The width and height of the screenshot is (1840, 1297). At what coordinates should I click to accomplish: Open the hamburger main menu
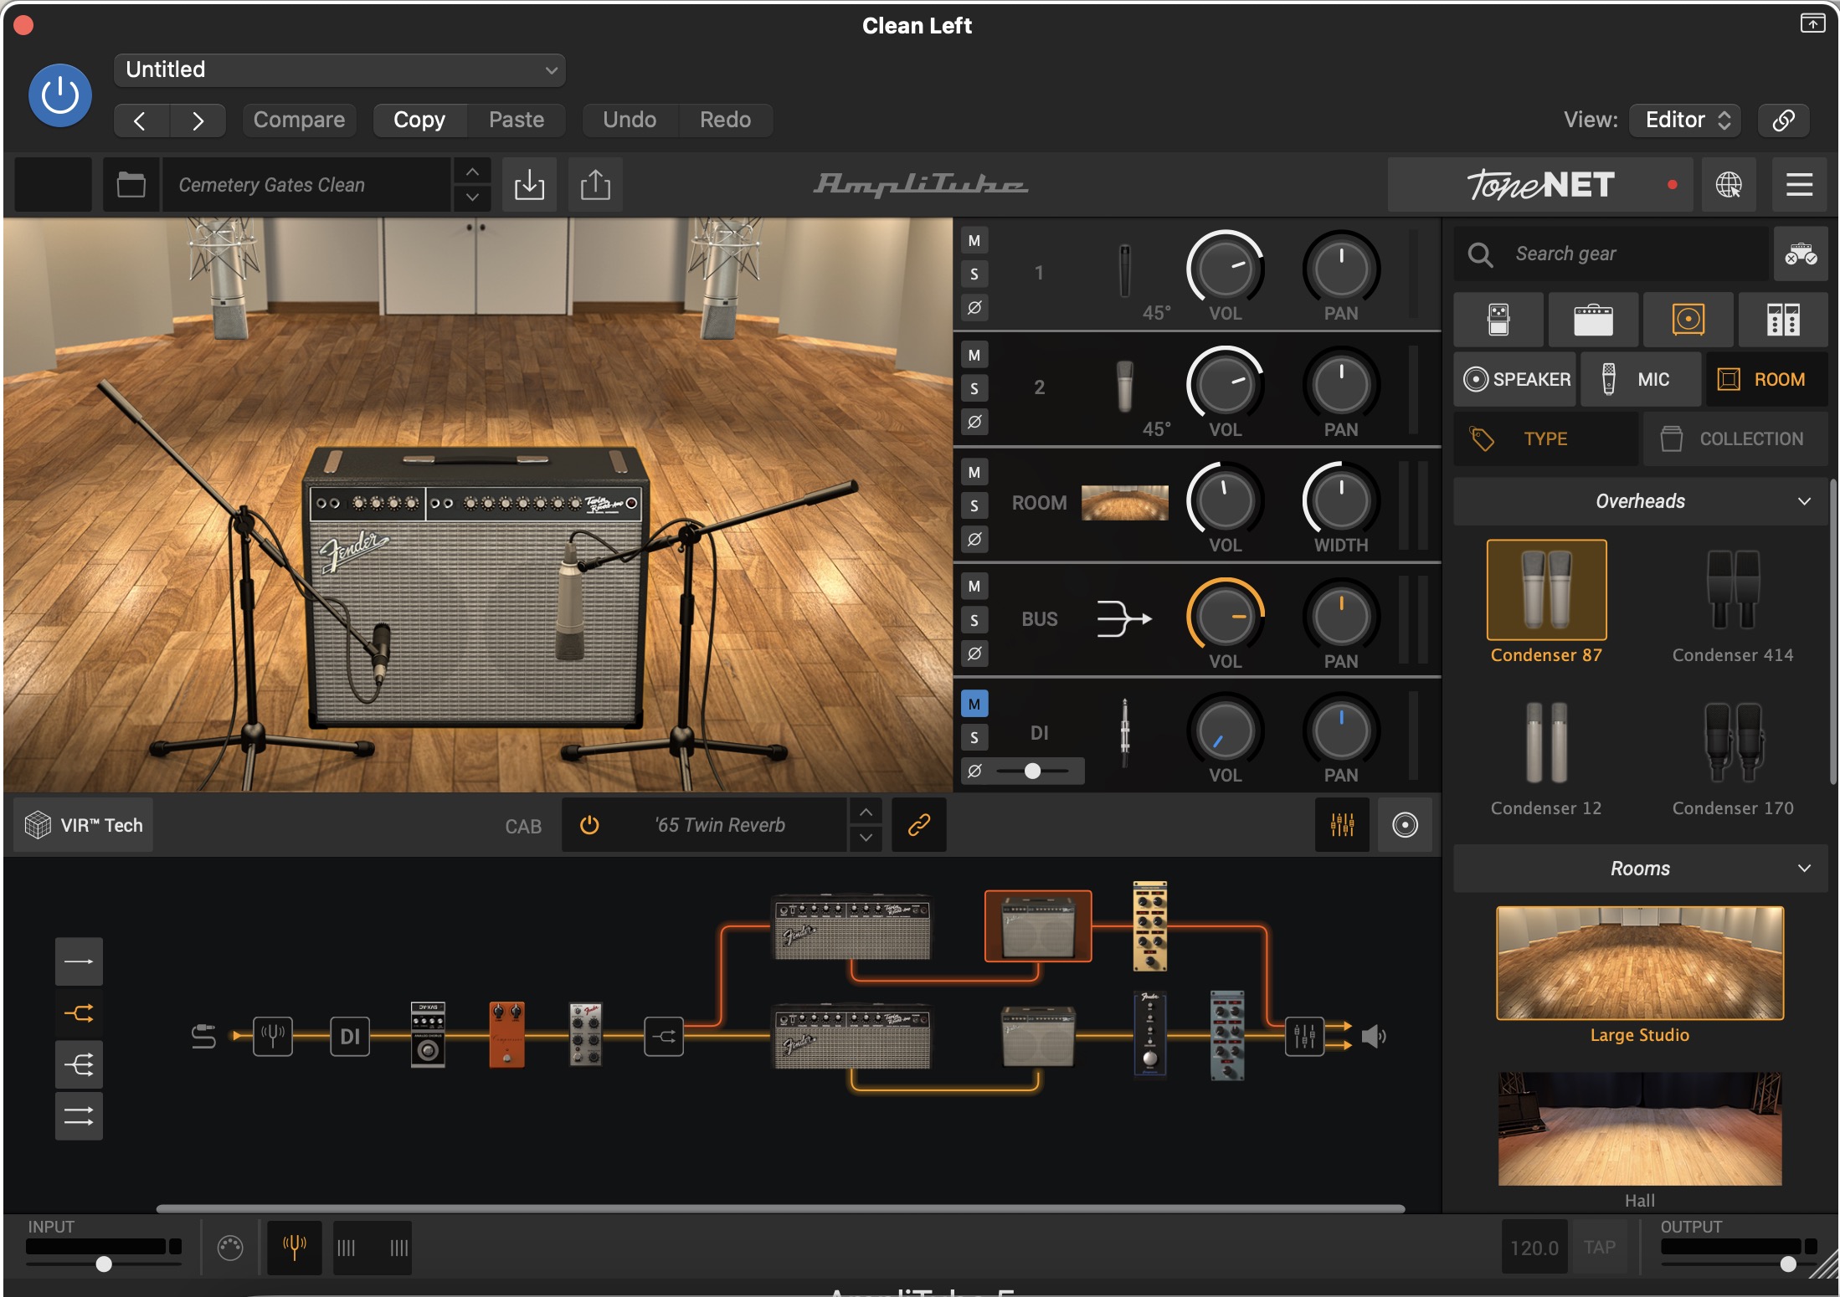click(1799, 185)
